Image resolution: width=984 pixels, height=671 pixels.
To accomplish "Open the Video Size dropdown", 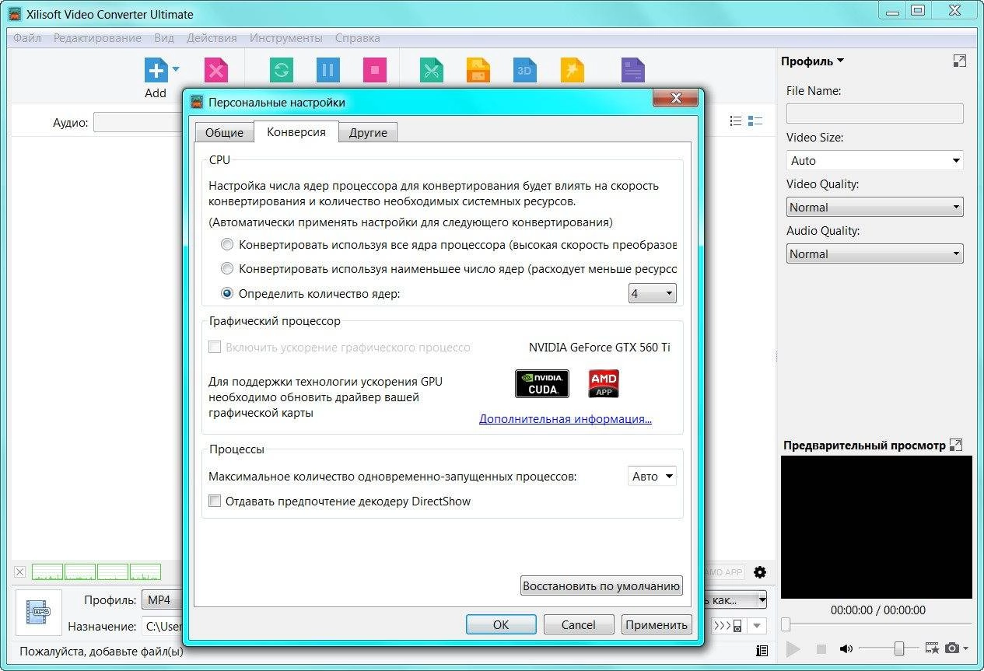I will click(x=875, y=161).
